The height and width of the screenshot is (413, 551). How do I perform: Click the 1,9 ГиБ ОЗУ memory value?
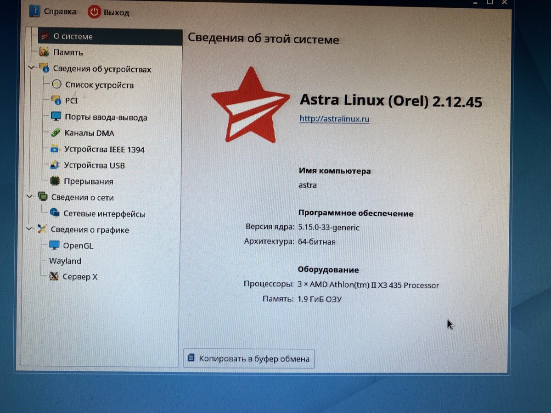tap(319, 299)
